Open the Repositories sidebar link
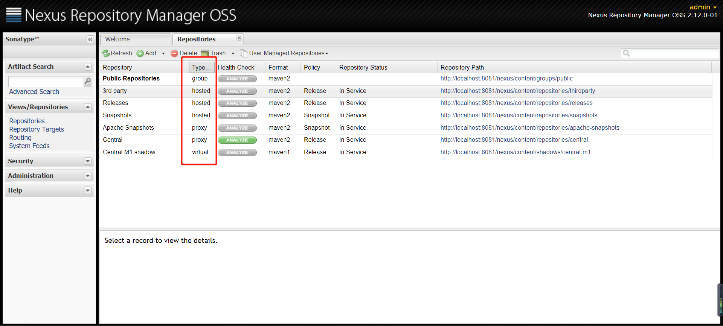The image size is (723, 326). point(27,121)
